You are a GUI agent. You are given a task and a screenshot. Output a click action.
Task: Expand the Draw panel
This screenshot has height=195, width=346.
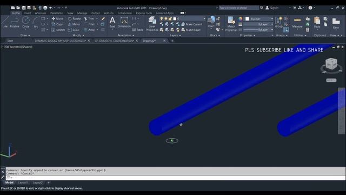pyautogui.click(x=25, y=35)
